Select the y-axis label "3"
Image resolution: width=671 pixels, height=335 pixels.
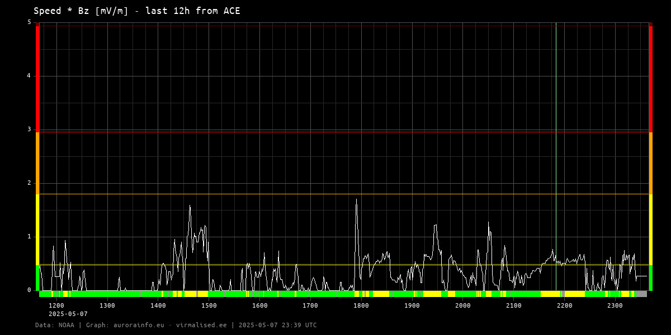click(x=29, y=130)
